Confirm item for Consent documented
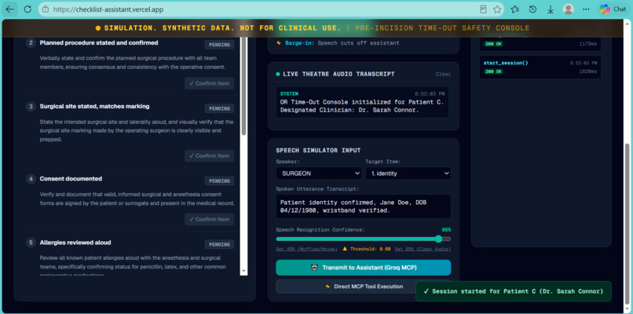Screen dimensions: 633x314 pos(209,219)
